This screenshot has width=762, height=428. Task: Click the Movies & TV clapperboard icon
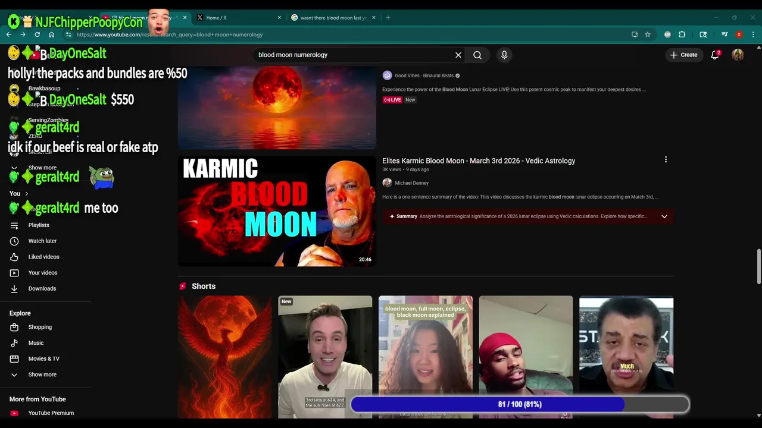click(x=14, y=358)
